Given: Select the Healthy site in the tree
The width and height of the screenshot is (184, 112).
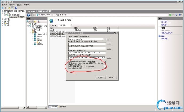Looking at the screenshot, I should (x=39, y=36).
